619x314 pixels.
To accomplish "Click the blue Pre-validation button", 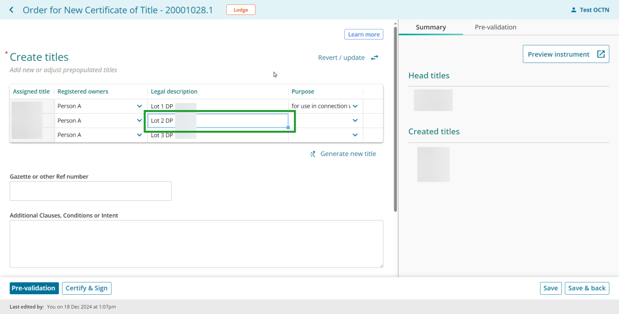I will [34, 288].
